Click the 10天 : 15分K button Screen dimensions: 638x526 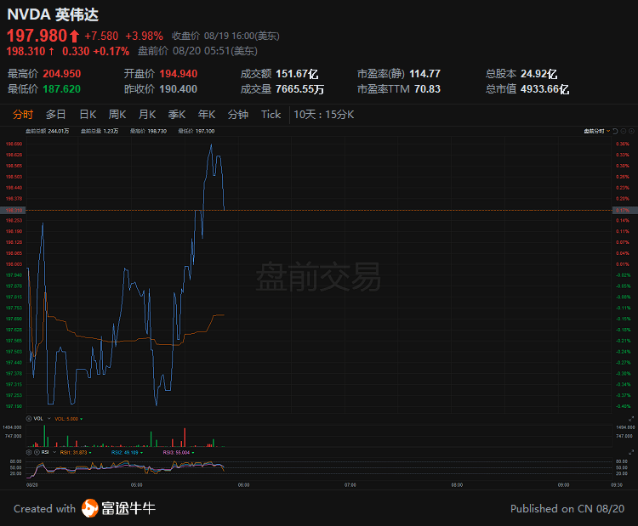[x=323, y=115]
